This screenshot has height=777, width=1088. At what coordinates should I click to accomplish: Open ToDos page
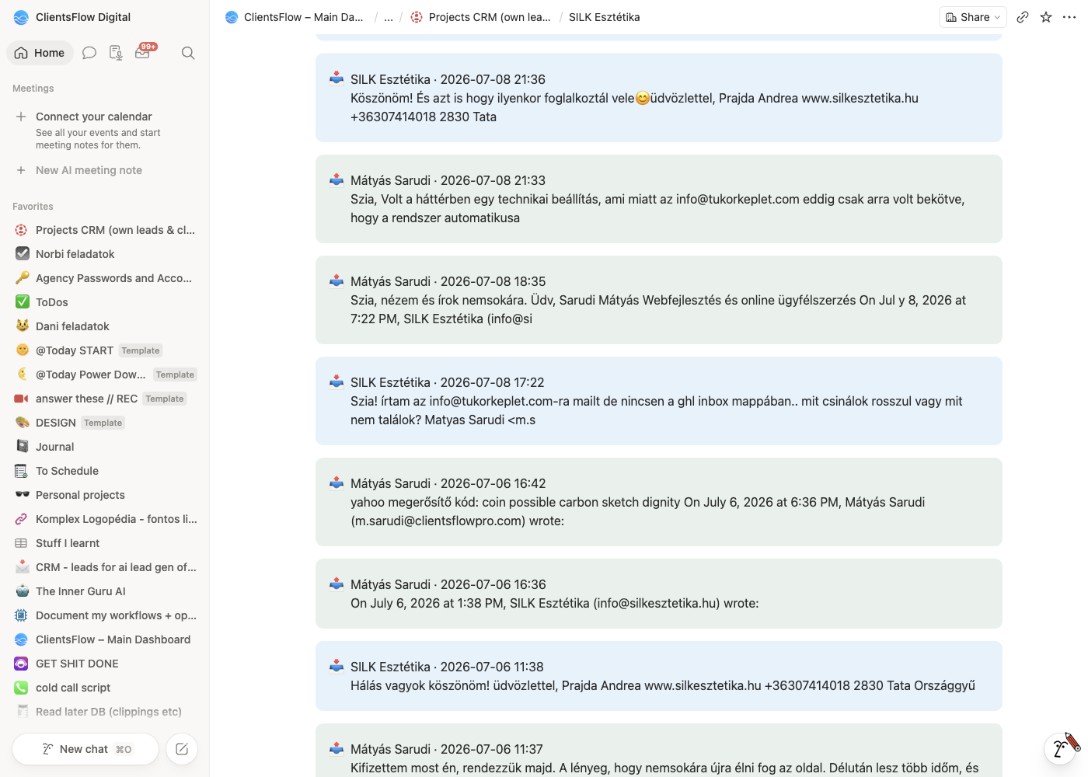click(x=106, y=302)
